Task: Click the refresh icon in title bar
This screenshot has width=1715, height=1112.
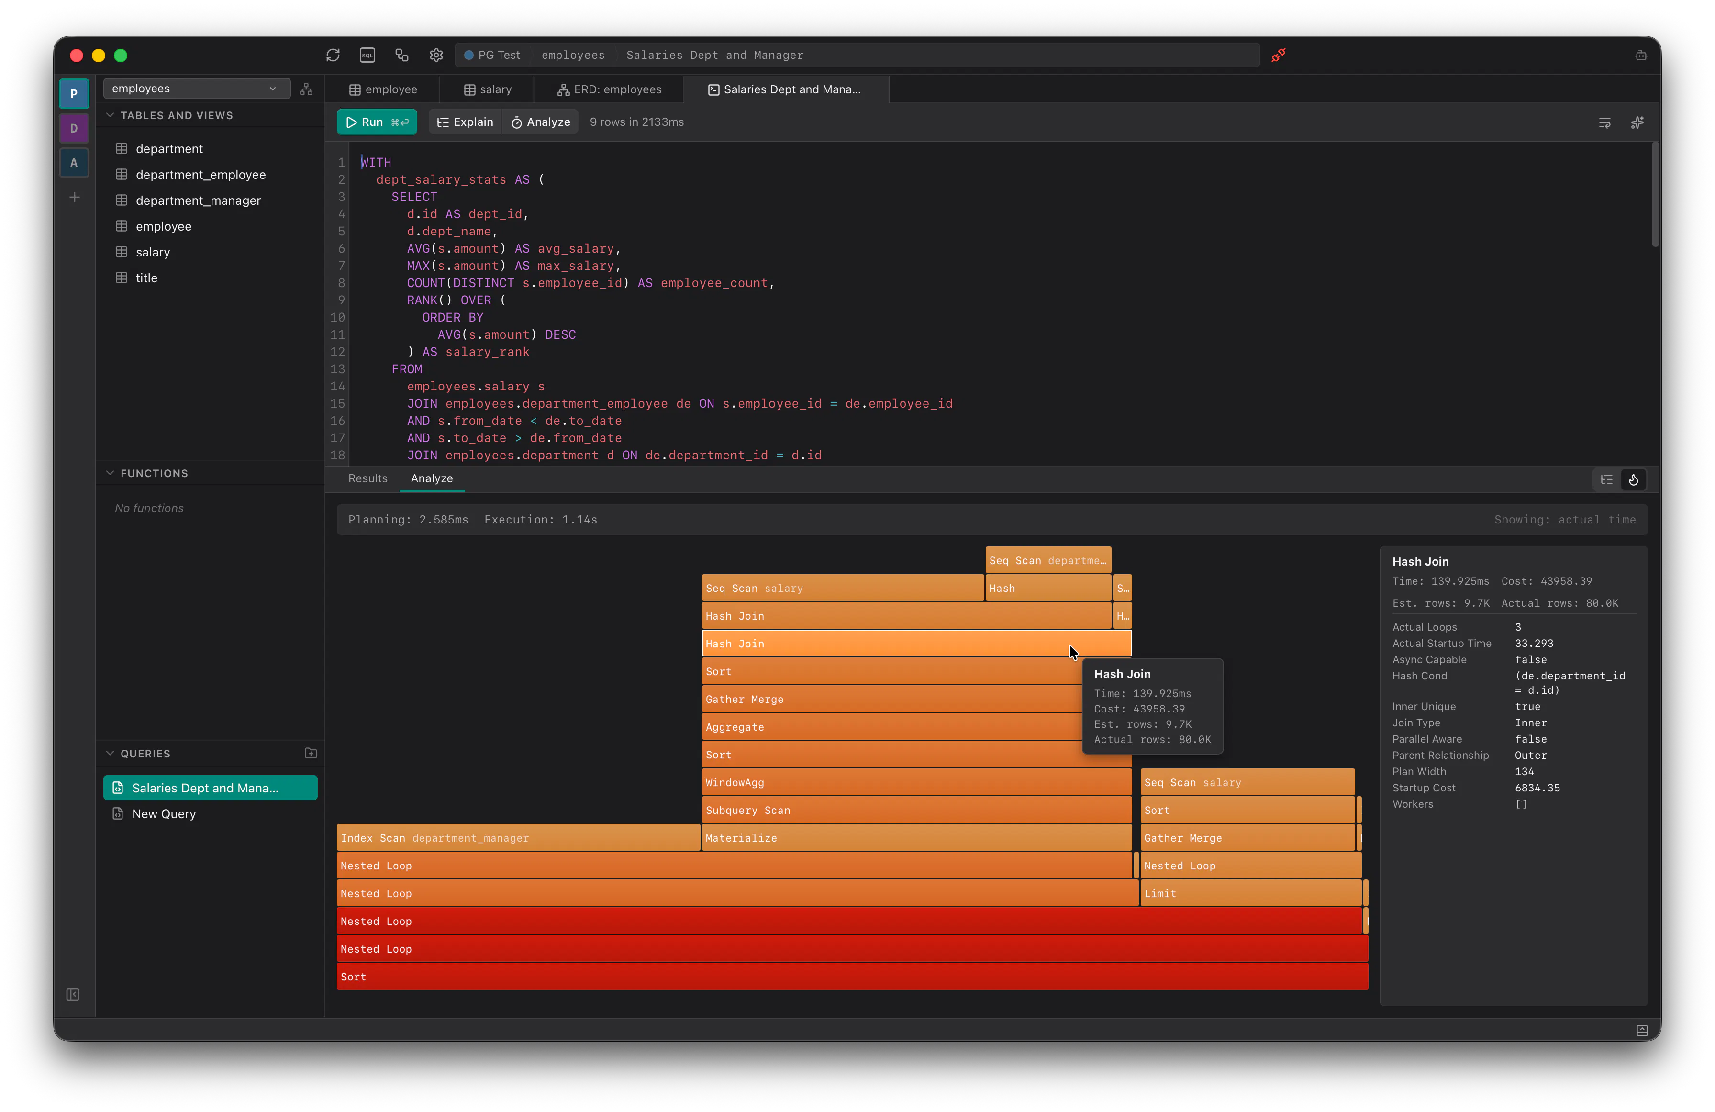Action: tap(333, 55)
